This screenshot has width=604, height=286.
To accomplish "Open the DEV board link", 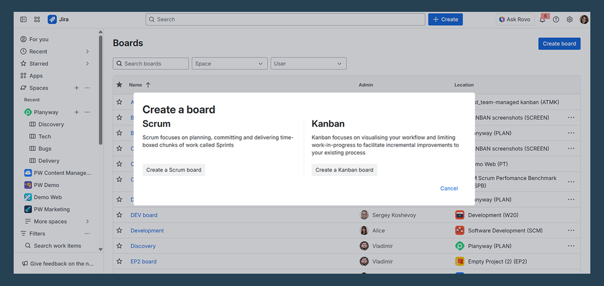I will [144, 215].
